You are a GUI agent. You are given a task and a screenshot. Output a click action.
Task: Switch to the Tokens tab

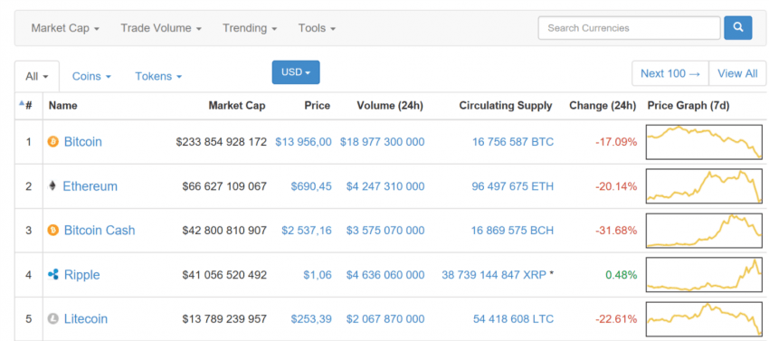(158, 77)
